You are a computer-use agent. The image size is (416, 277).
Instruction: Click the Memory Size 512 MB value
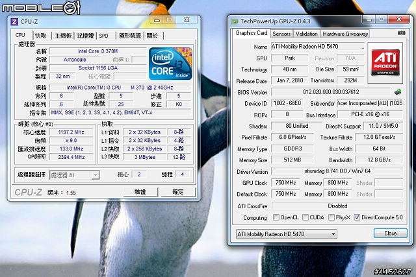[292, 160]
